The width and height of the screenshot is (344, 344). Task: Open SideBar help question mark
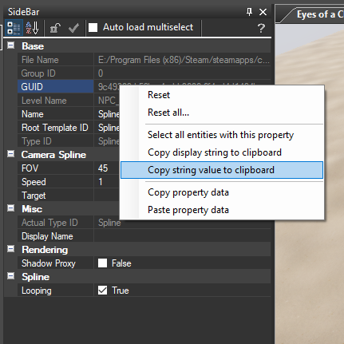click(x=261, y=28)
